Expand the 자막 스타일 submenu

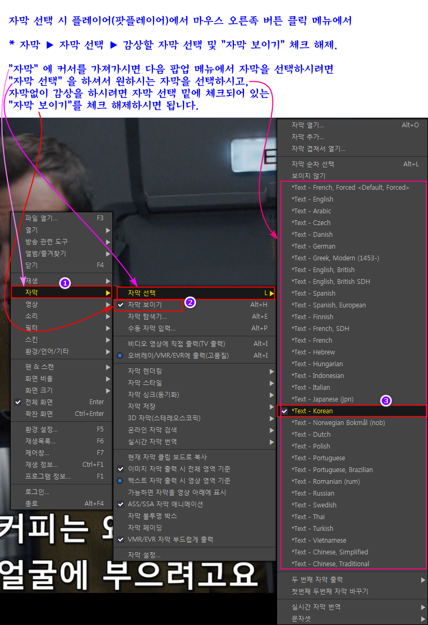195,383
